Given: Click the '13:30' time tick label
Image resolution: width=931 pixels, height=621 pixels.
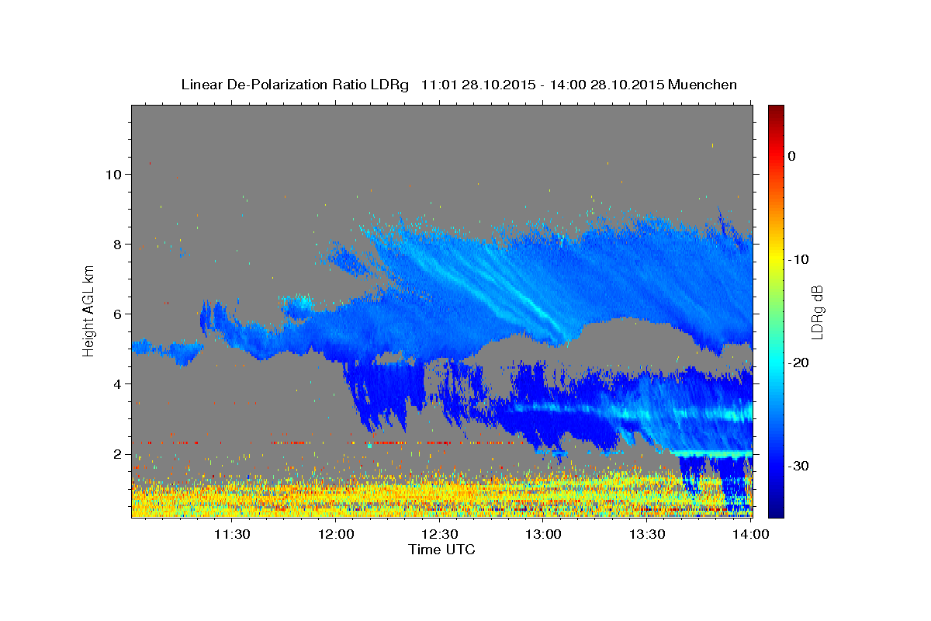Looking at the screenshot, I should (648, 534).
